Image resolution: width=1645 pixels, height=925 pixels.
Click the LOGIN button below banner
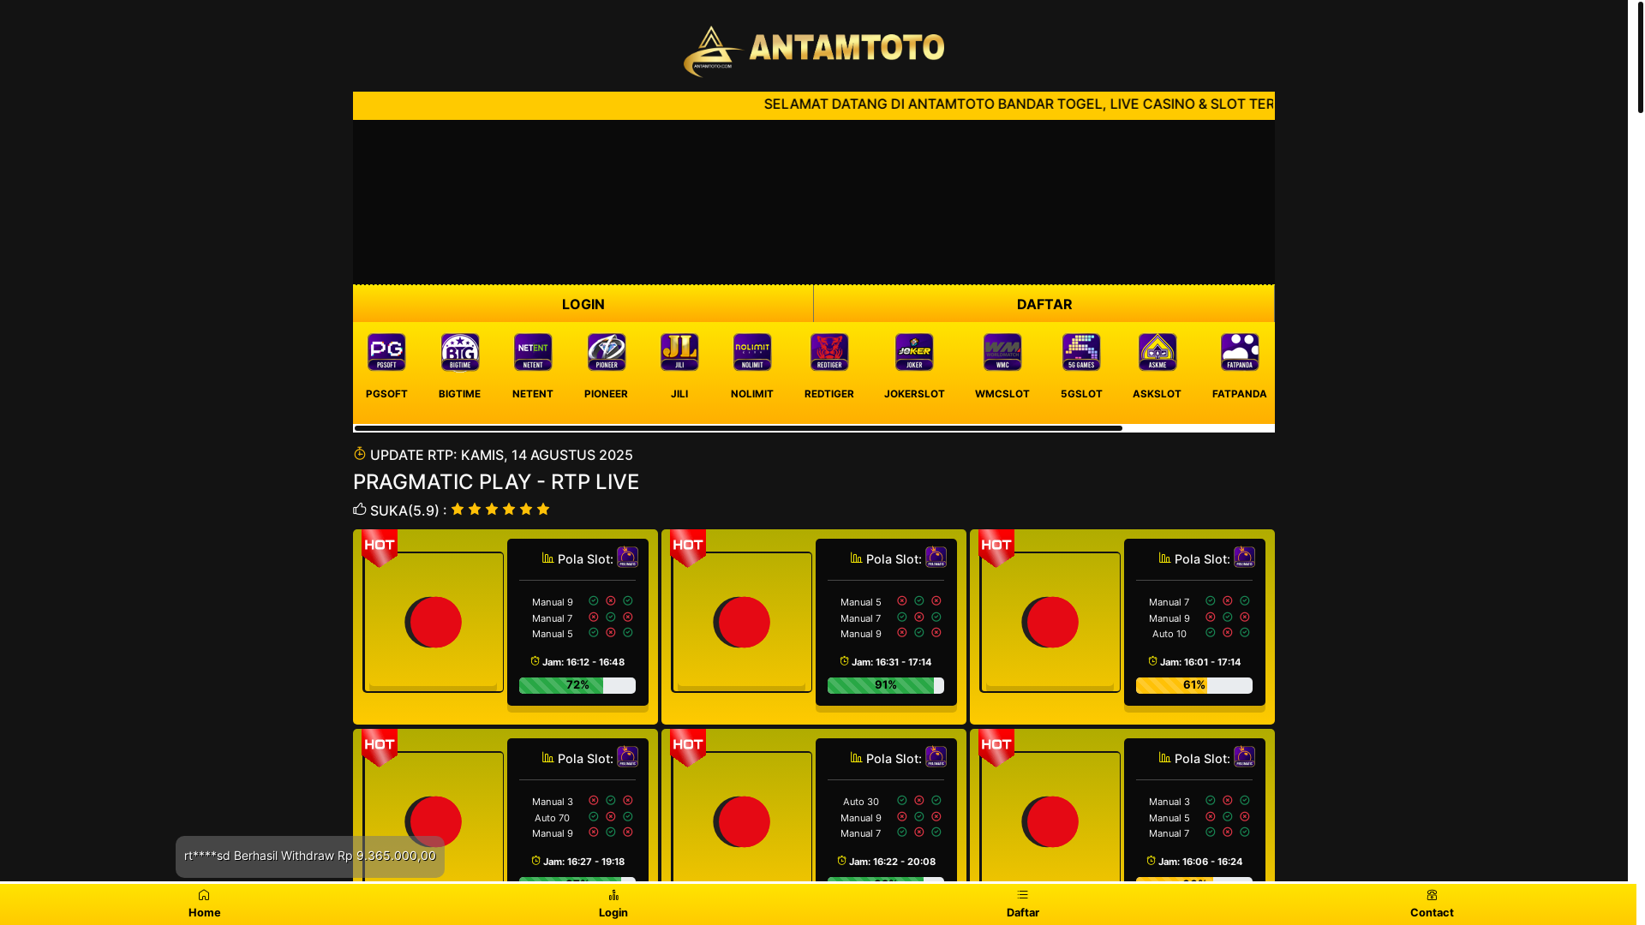[x=583, y=304]
